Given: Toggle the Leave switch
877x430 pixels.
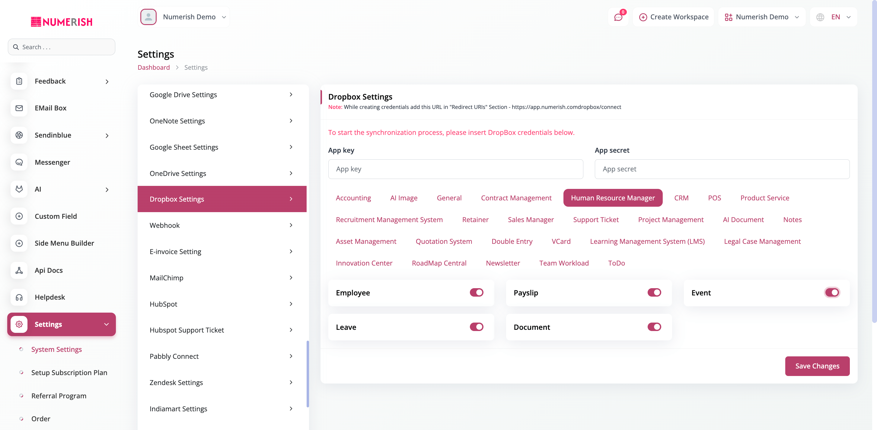Looking at the screenshot, I should [x=476, y=327].
